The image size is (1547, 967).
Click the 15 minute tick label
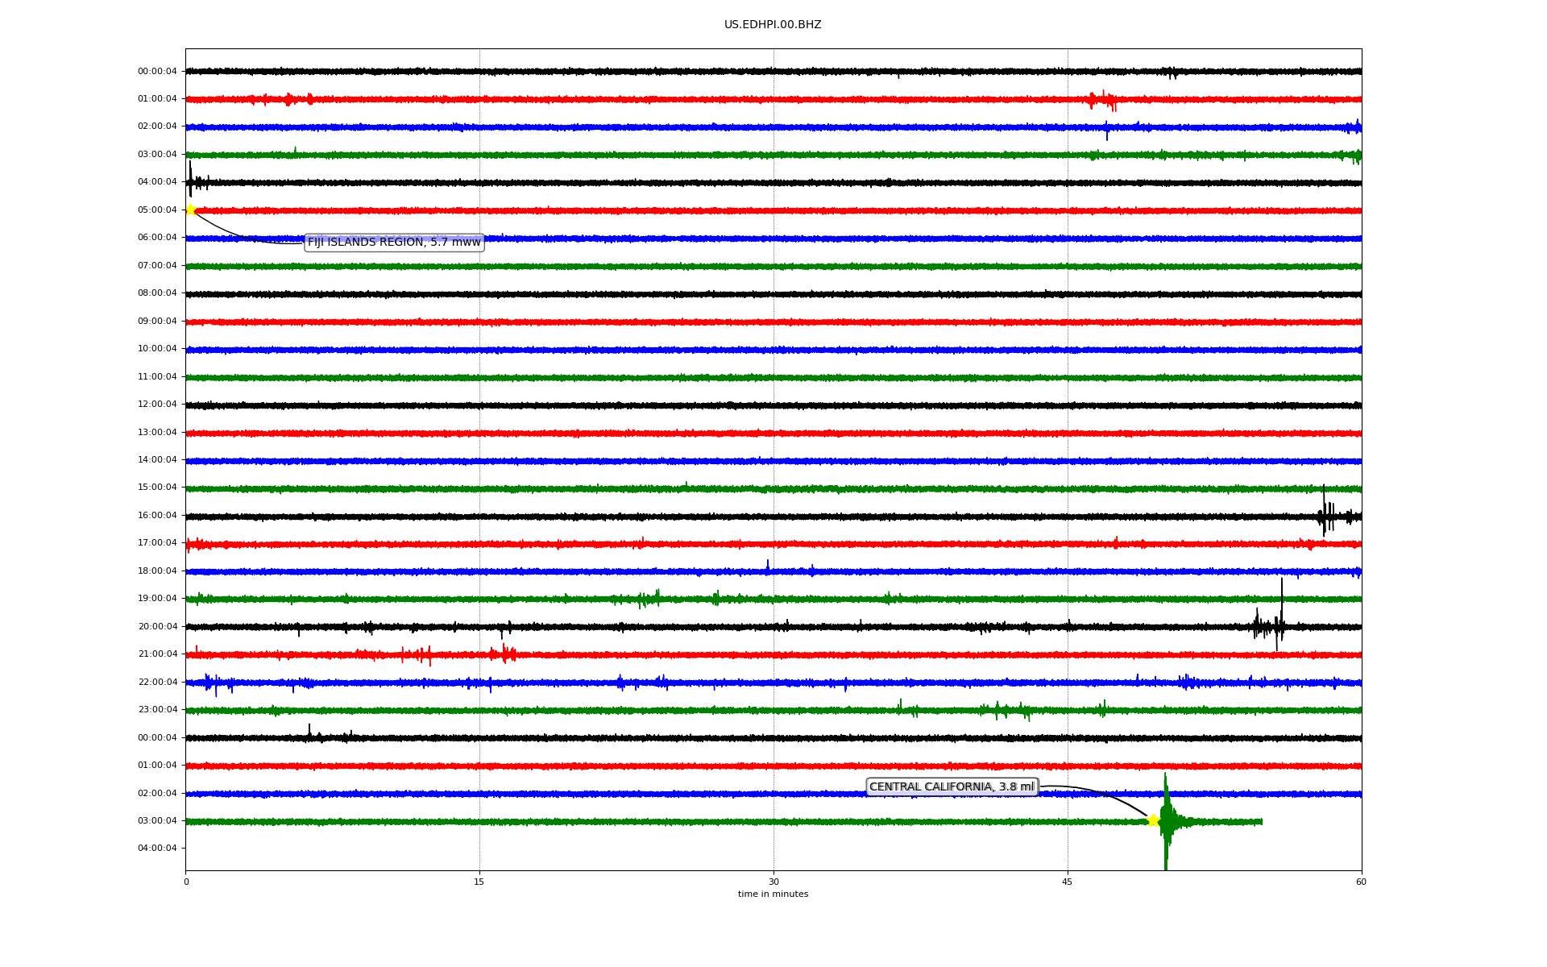coord(479,882)
